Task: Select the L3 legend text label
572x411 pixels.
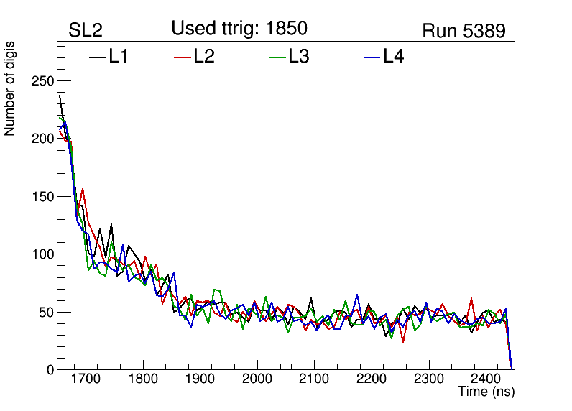Action: pyautogui.click(x=298, y=57)
